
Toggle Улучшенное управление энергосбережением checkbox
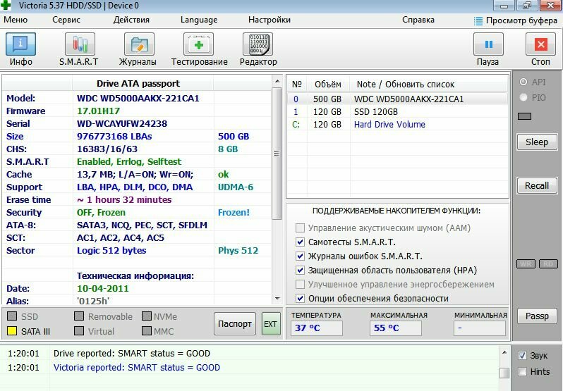click(300, 284)
